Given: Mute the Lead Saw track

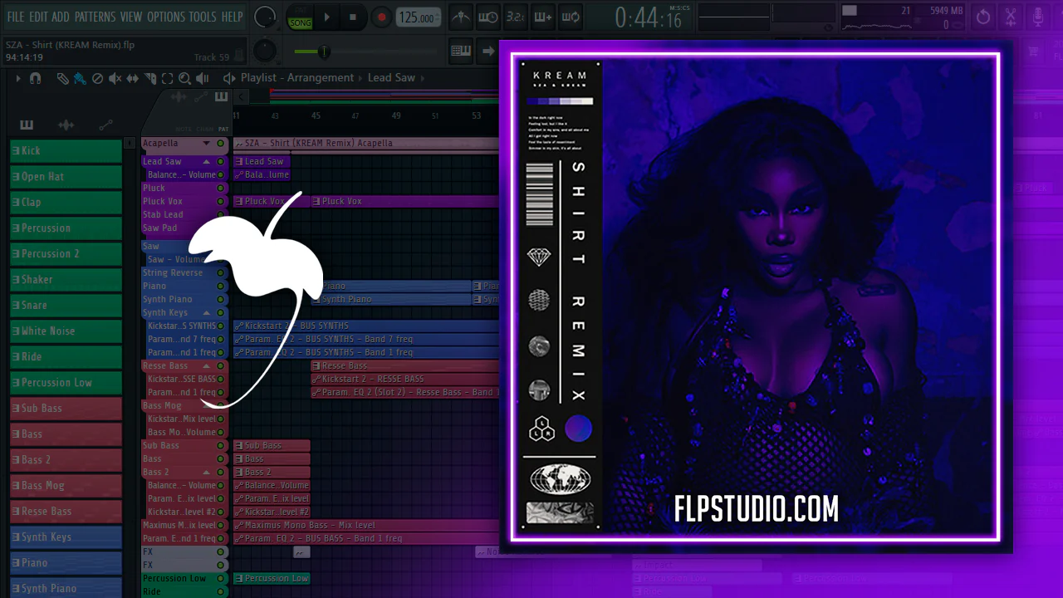Looking at the screenshot, I should 221,162.
